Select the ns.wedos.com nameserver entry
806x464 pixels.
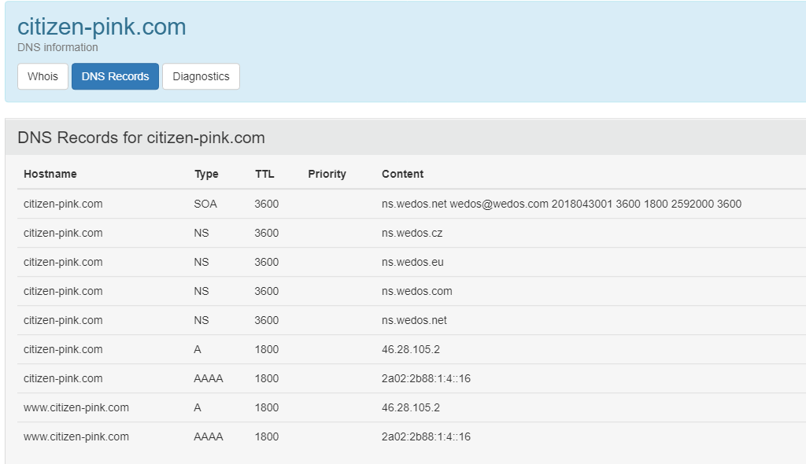[417, 291]
